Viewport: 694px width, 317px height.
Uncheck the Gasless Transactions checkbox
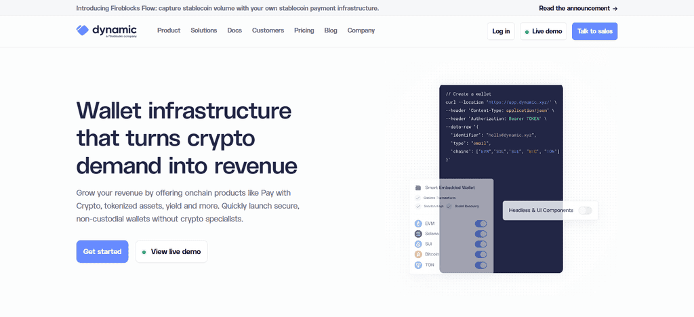pos(417,198)
